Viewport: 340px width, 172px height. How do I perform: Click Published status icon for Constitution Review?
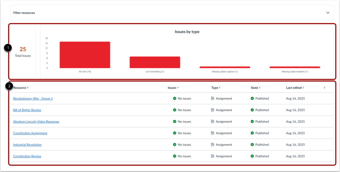tap(253, 156)
